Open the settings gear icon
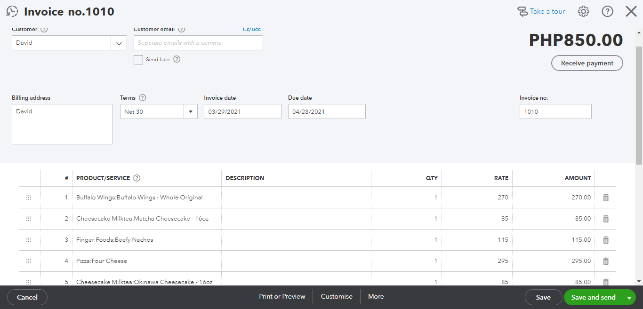This screenshot has height=309, width=643. [583, 11]
